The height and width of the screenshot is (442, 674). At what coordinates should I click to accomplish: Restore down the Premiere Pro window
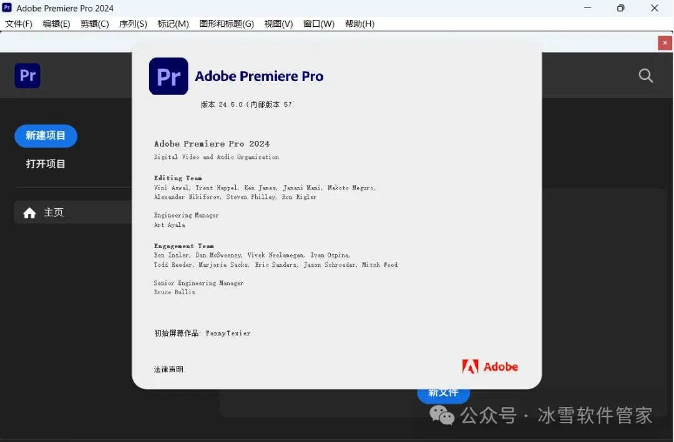pos(621,7)
